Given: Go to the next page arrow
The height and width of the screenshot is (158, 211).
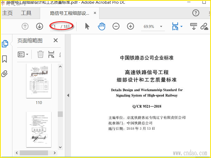Looking at the screenshot, I should coord(40,26).
